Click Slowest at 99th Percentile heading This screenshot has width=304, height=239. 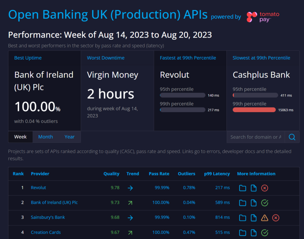261,58
